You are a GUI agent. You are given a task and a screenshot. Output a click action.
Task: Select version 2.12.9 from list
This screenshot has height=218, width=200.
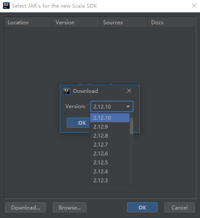click(110, 127)
